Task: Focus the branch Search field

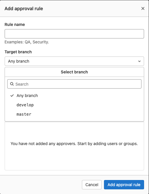Action: 74,84
